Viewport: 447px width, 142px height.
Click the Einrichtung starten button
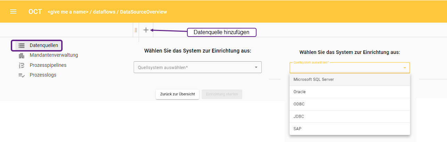pos(222,94)
